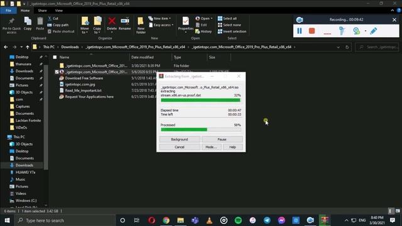This screenshot has width=402, height=226.
Task: Click the Edit command in Open group
Action: click(x=202, y=25)
